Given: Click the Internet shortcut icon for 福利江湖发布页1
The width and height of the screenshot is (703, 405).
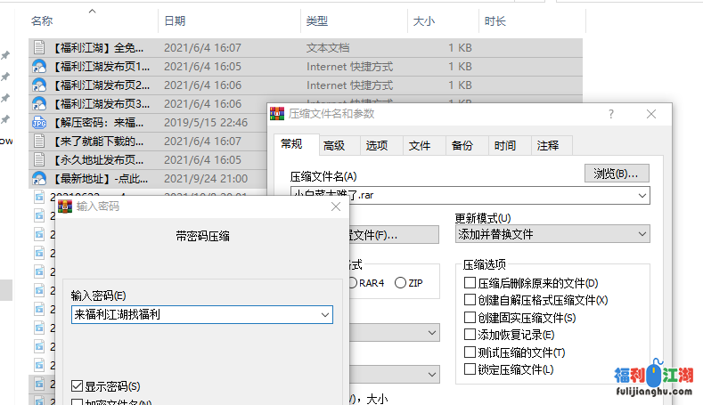Looking at the screenshot, I should click(x=39, y=66).
